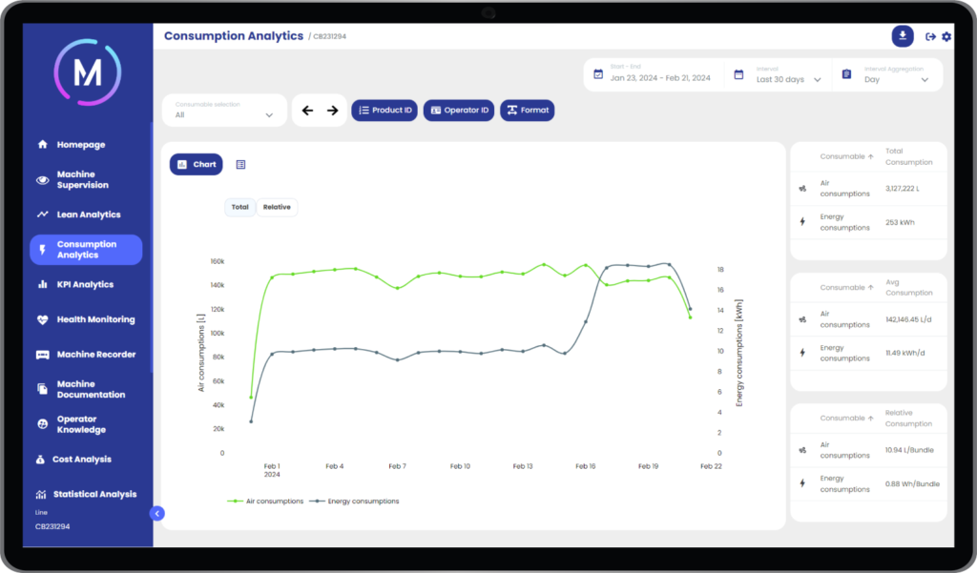Sort by Consumable in Total Consumption table
The image size is (977, 573).
(x=847, y=156)
